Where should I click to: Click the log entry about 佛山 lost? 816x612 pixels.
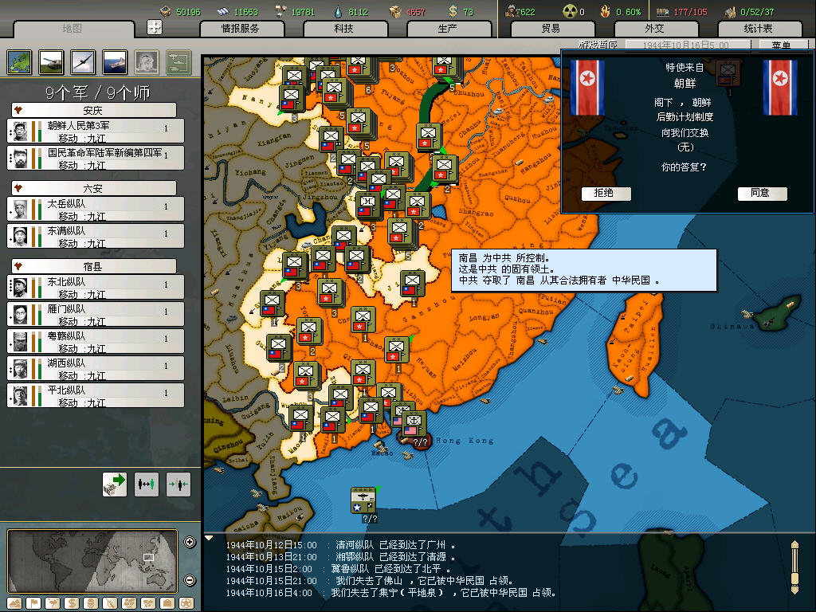370,581
